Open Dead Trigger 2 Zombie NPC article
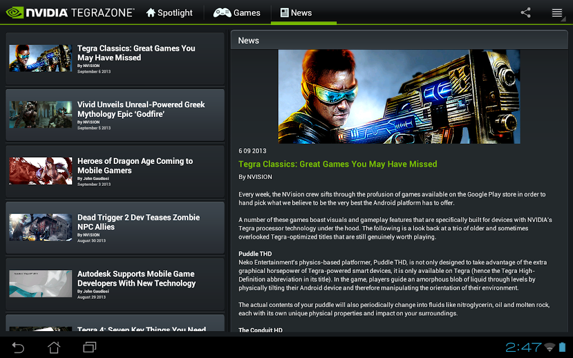Viewport: 573px width, 358px height. pos(115,228)
